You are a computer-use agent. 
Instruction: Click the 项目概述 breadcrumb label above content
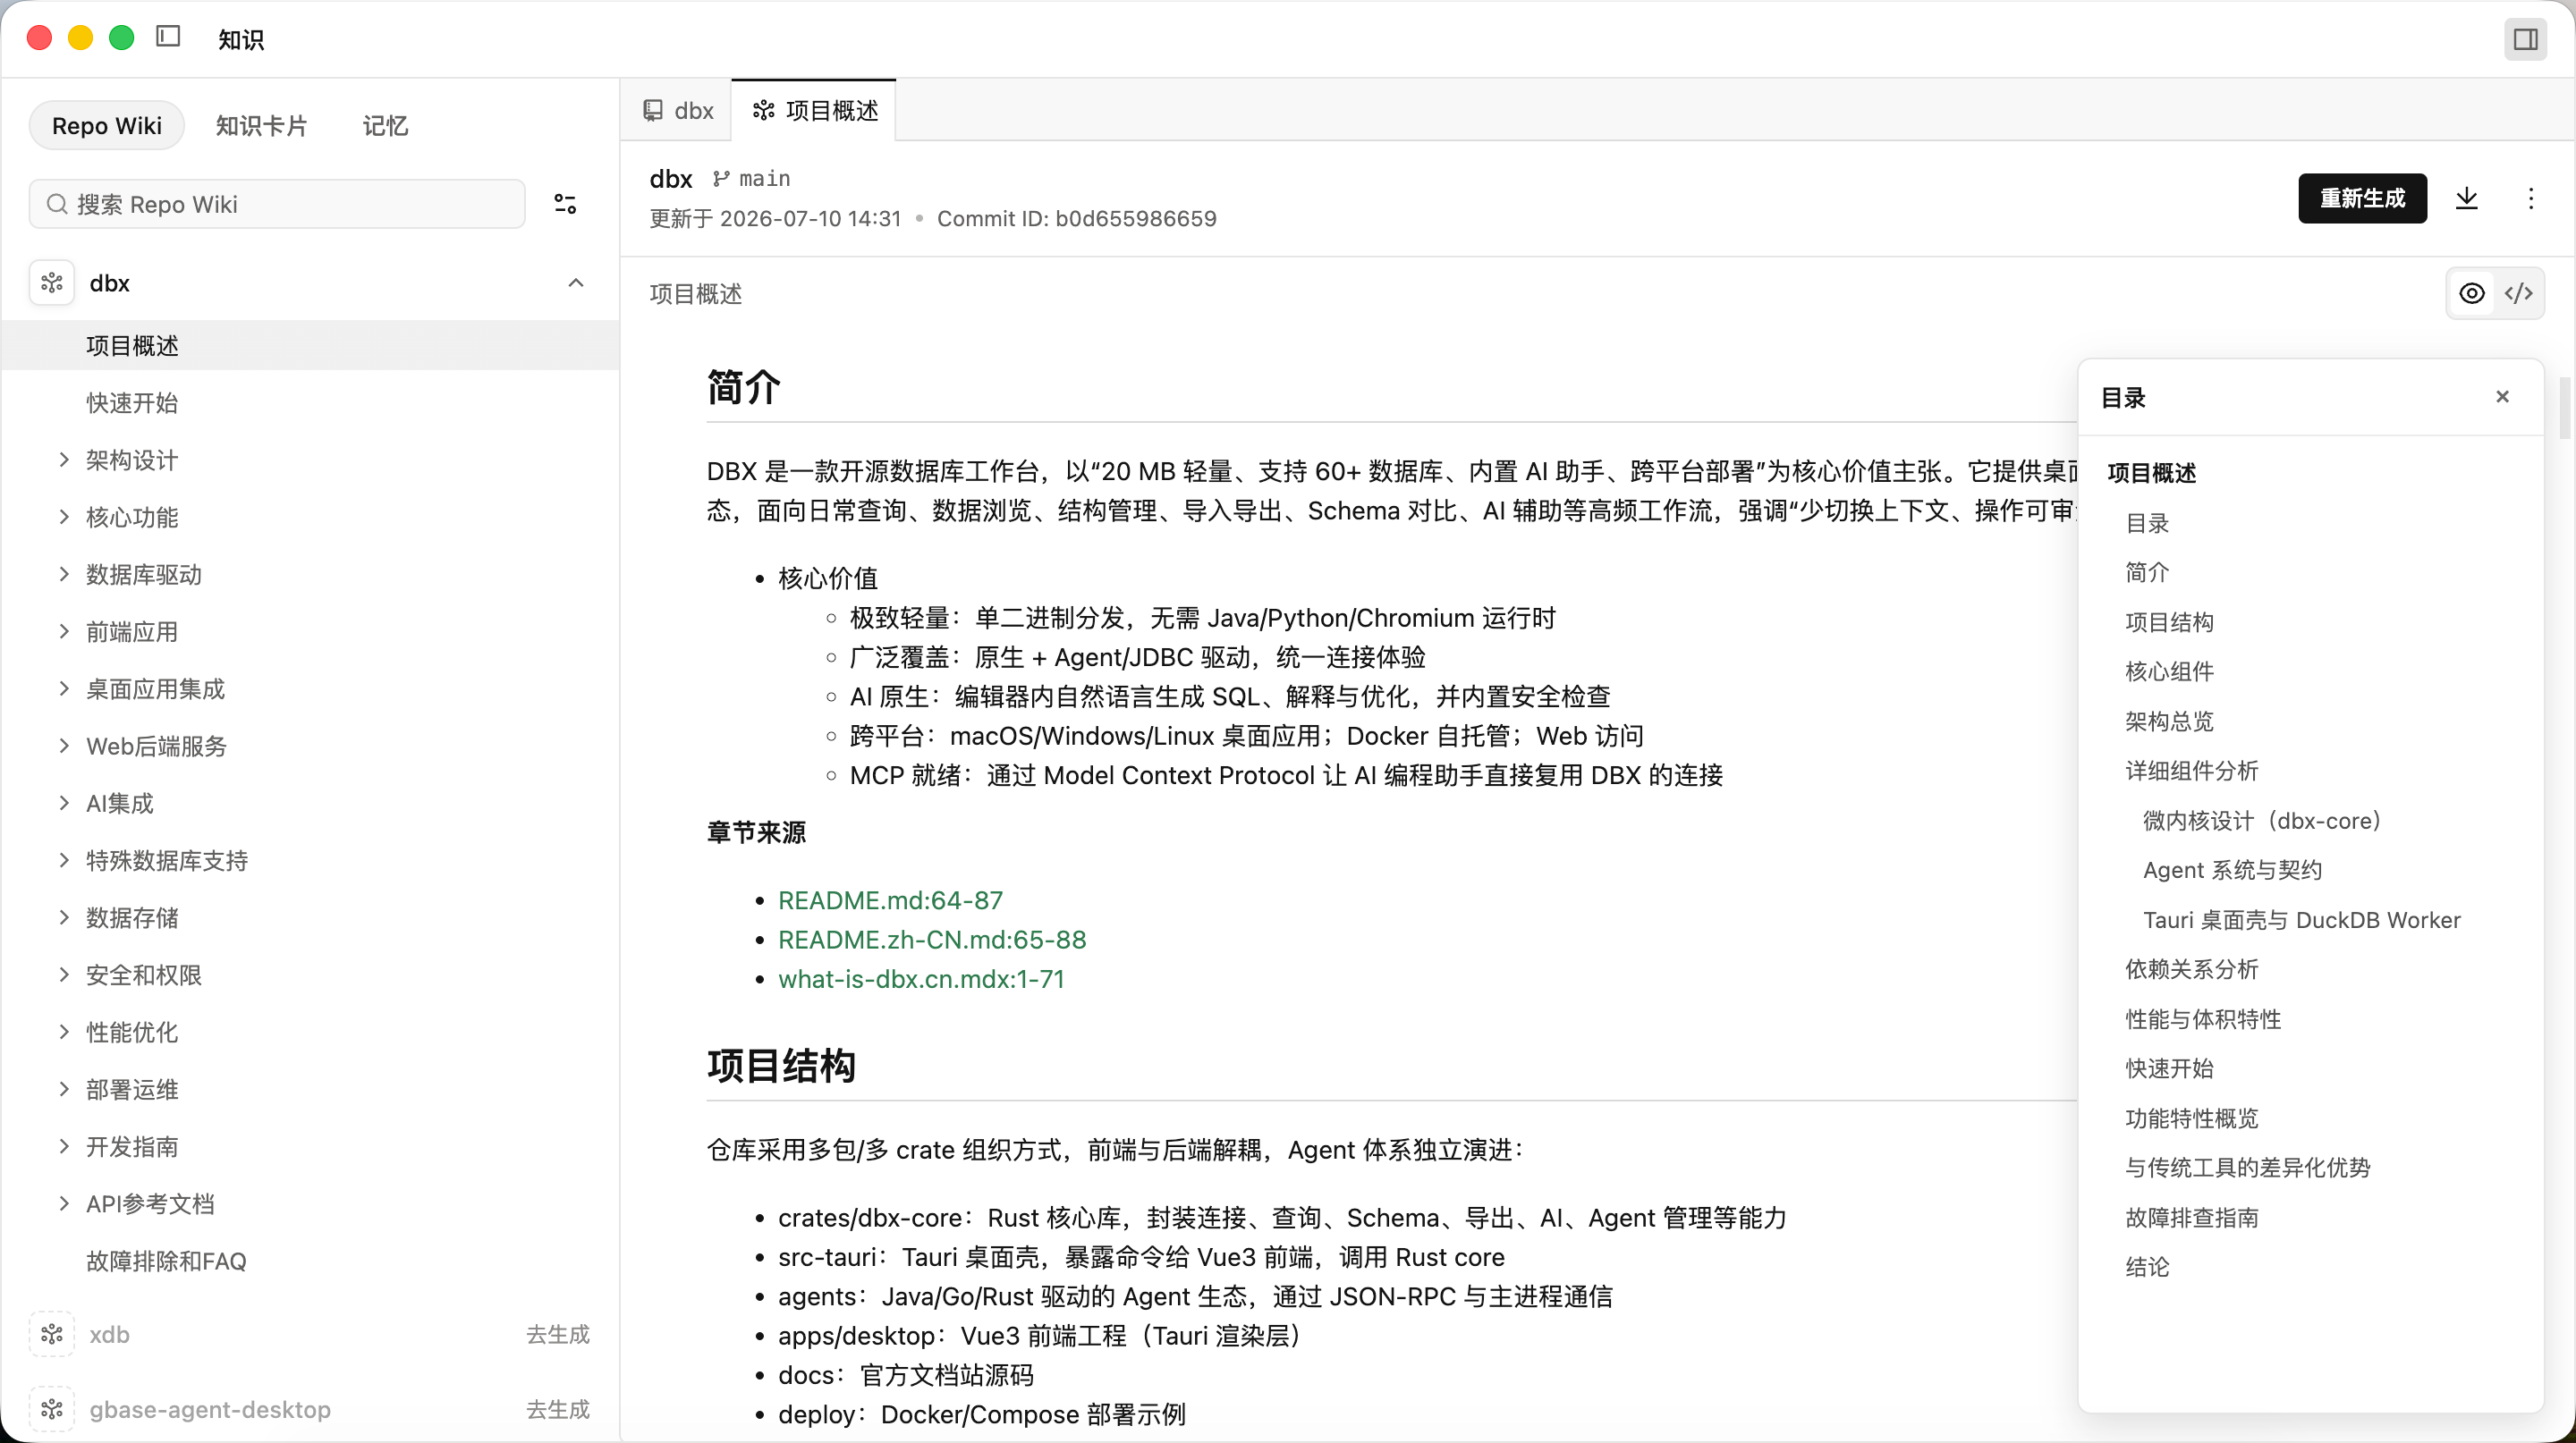point(696,294)
